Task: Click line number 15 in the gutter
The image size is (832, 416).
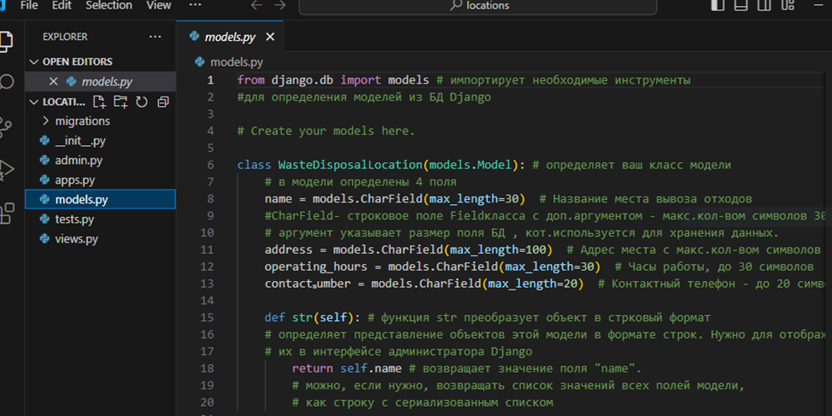Action: point(207,318)
